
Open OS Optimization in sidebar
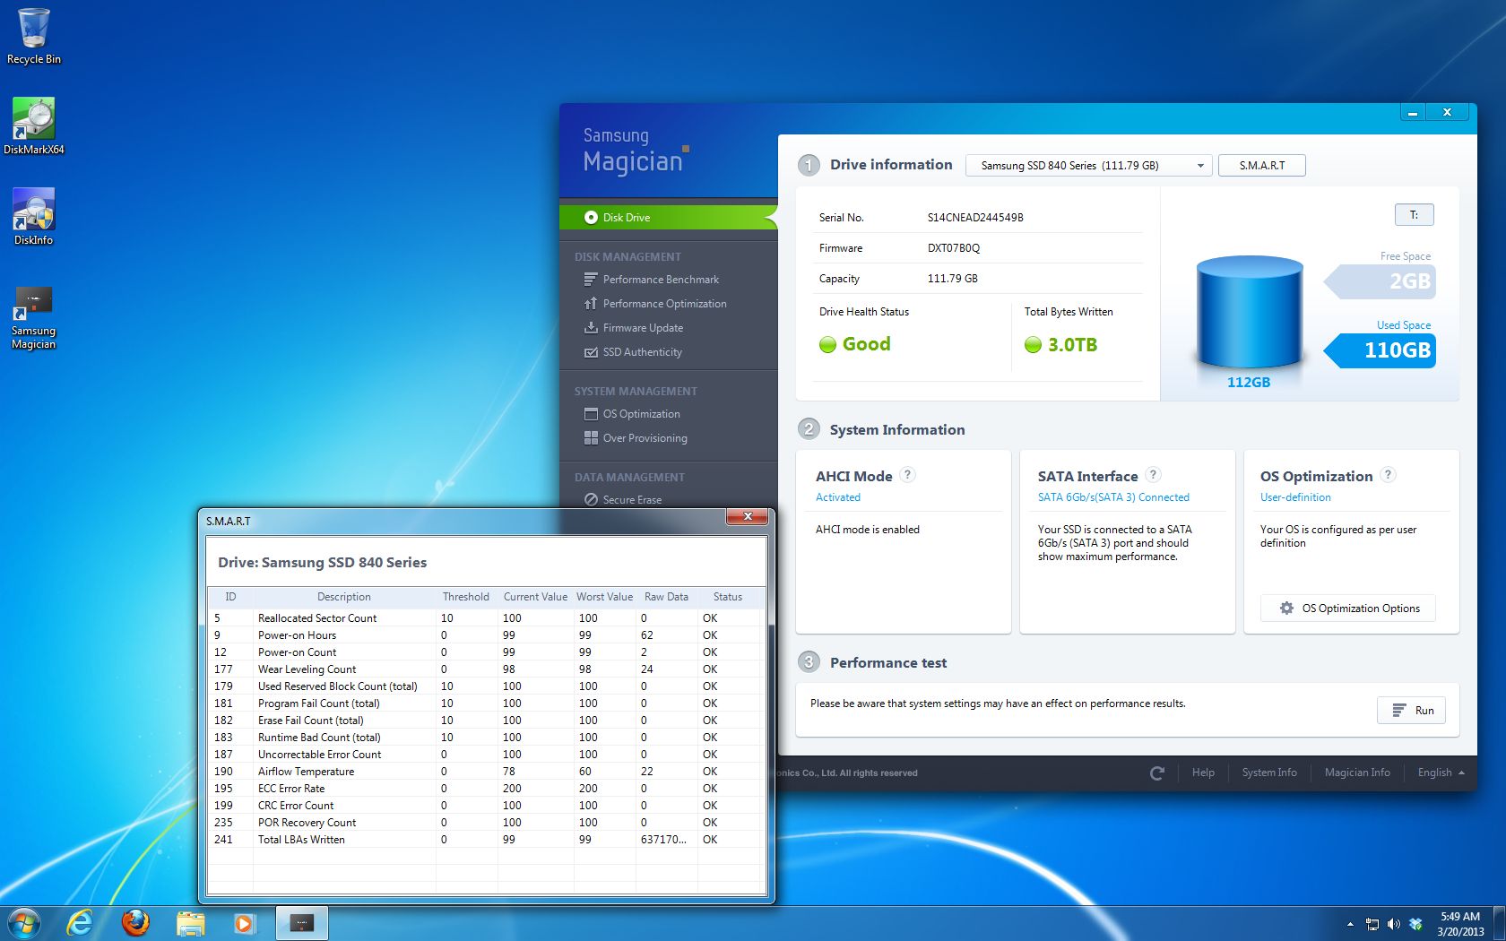click(x=641, y=414)
